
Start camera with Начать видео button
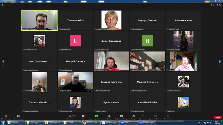pyautogui.click(x=18, y=116)
